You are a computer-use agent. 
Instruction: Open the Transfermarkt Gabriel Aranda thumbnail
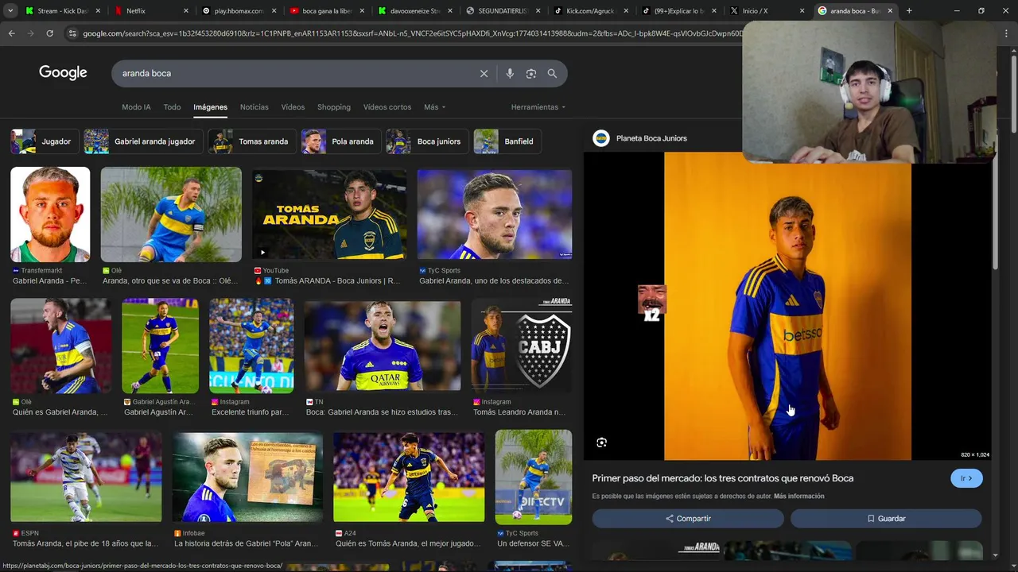click(50, 214)
